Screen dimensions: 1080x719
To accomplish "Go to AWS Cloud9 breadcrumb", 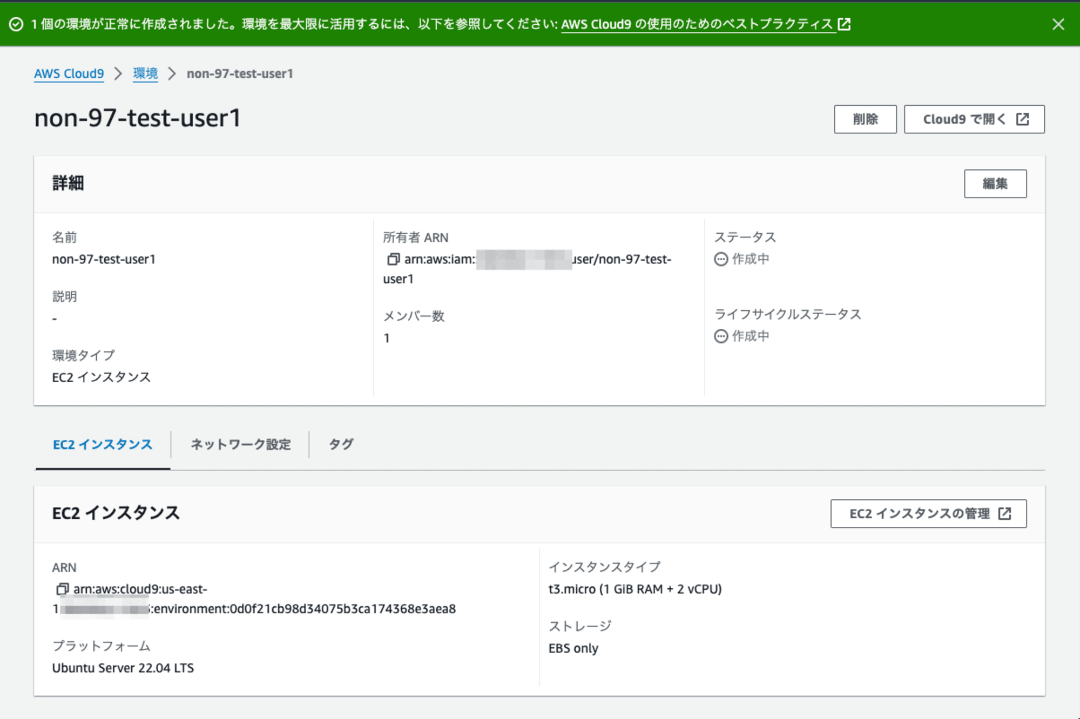I will tap(69, 74).
